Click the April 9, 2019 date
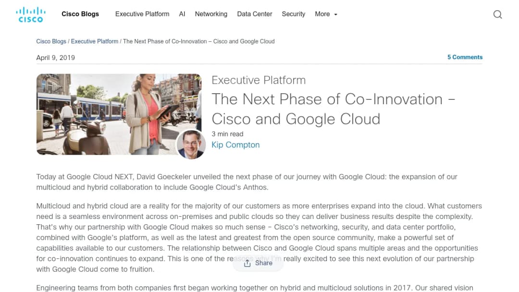Image resolution: width=519 pixels, height=292 pixels. pos(56,58)
